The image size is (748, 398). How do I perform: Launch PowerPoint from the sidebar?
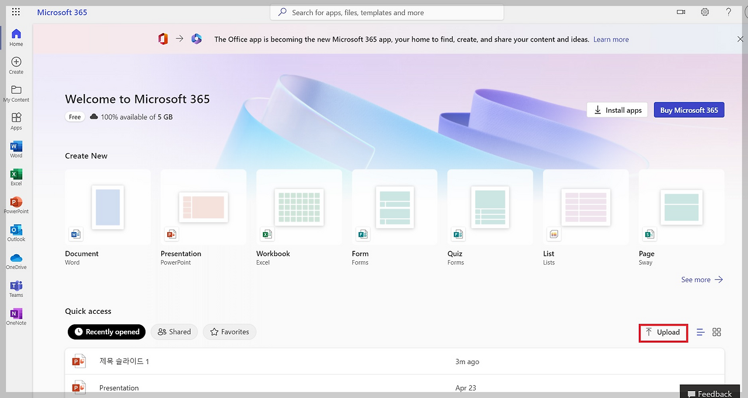pyautogui.click(x=16, y=205)
